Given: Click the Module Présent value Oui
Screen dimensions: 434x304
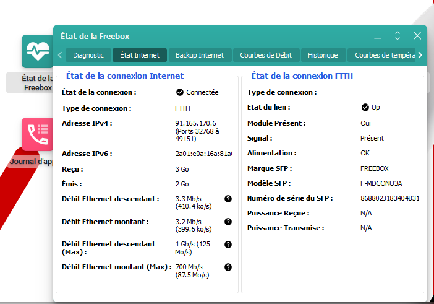Looking at the screenshot, I should point(365,123).
